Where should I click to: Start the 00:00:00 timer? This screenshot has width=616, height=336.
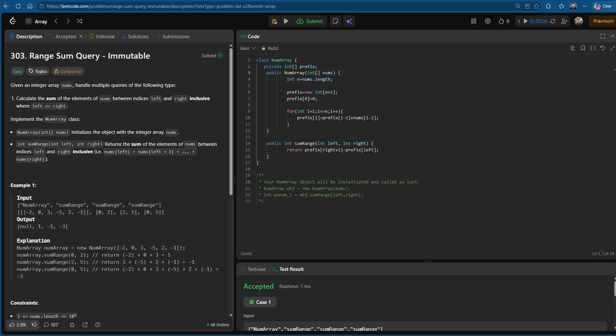pyautogui.click(x=534, y=22)
